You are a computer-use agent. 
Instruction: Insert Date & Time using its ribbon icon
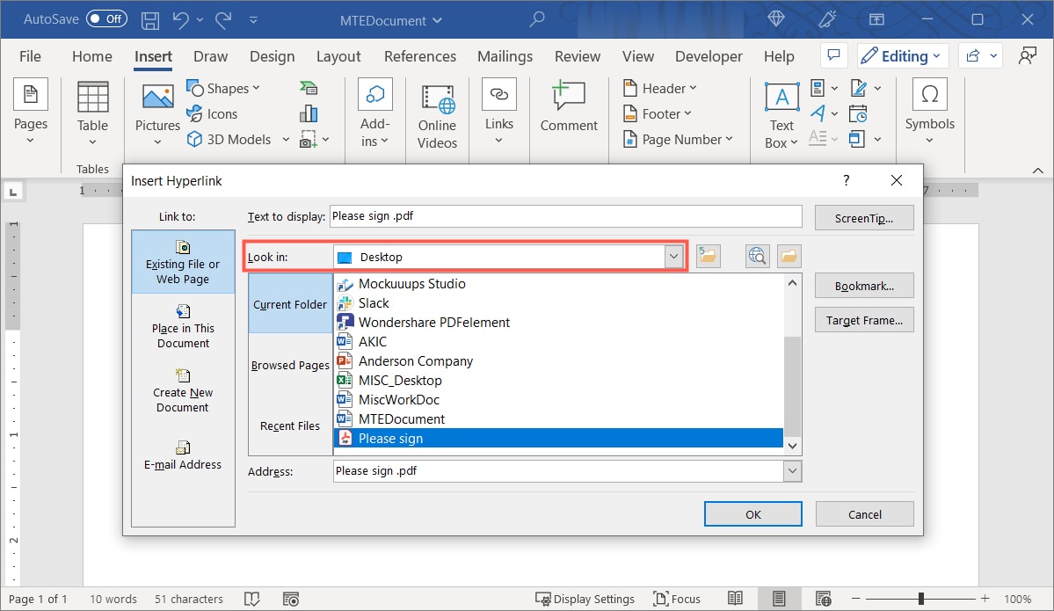coord(859,113)
